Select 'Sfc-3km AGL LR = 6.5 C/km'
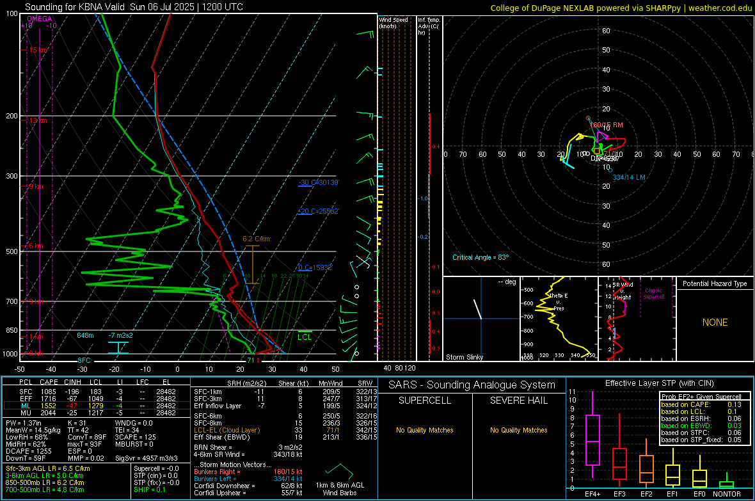The height and width of the screenshot is (501, 755). tap(48, 469)
